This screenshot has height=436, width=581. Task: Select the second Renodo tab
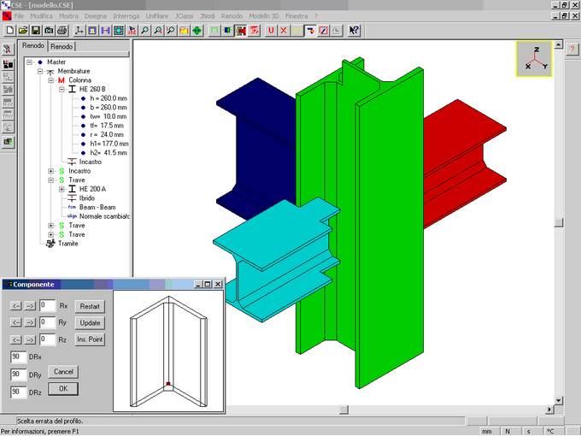[62, 46]
